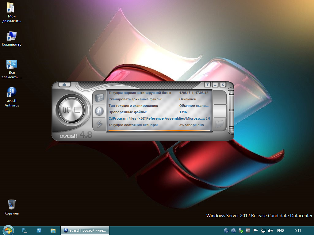
Task: Switch input language via ENG indicator
Action: tap(281, 231)
